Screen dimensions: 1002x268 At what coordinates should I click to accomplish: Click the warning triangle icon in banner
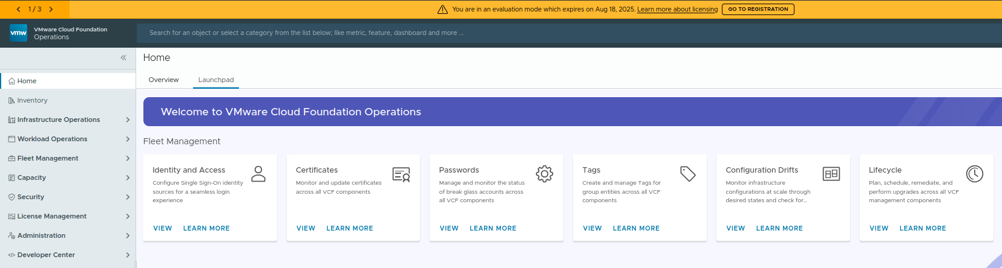[x=442, y=9]
